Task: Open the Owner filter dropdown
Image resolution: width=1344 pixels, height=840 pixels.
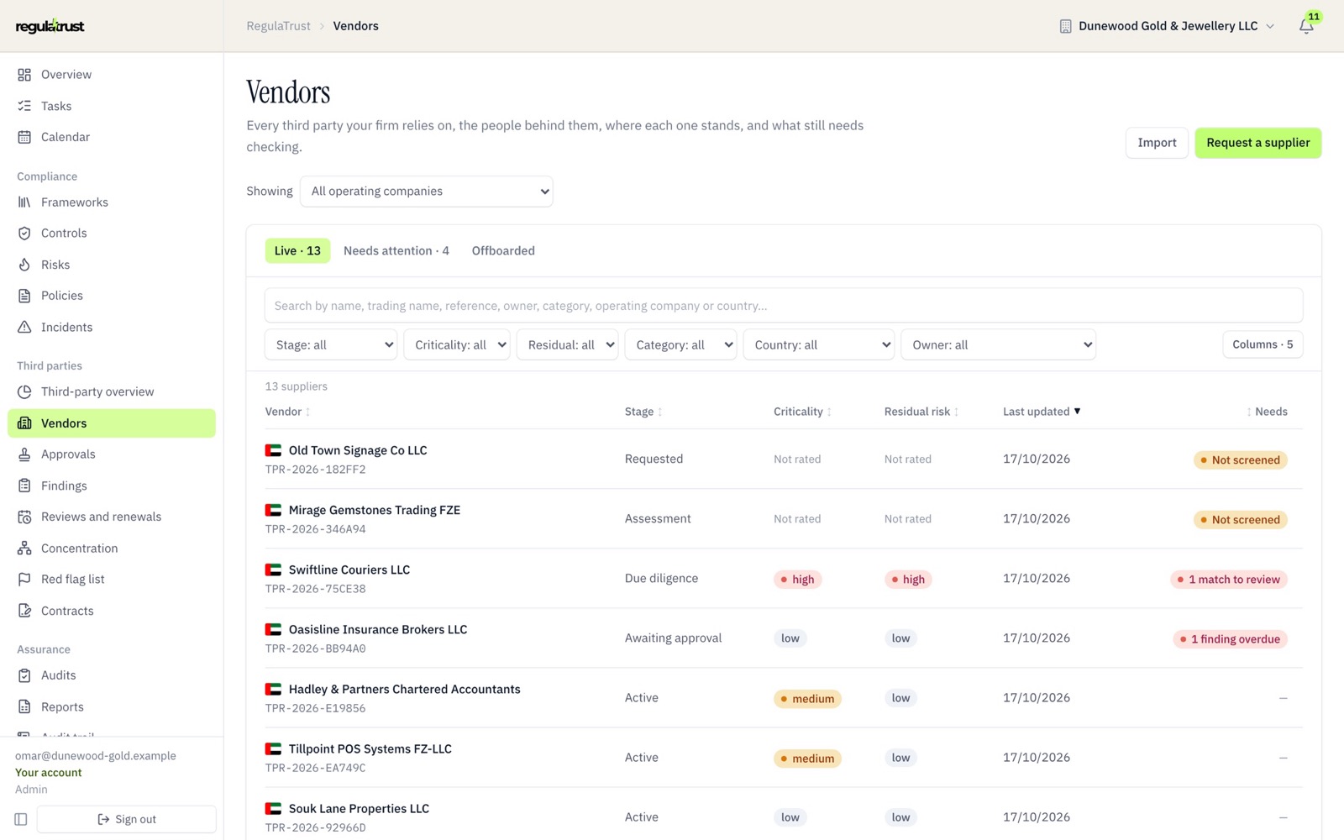Action: pyautogui.click(x=998, y=344)
